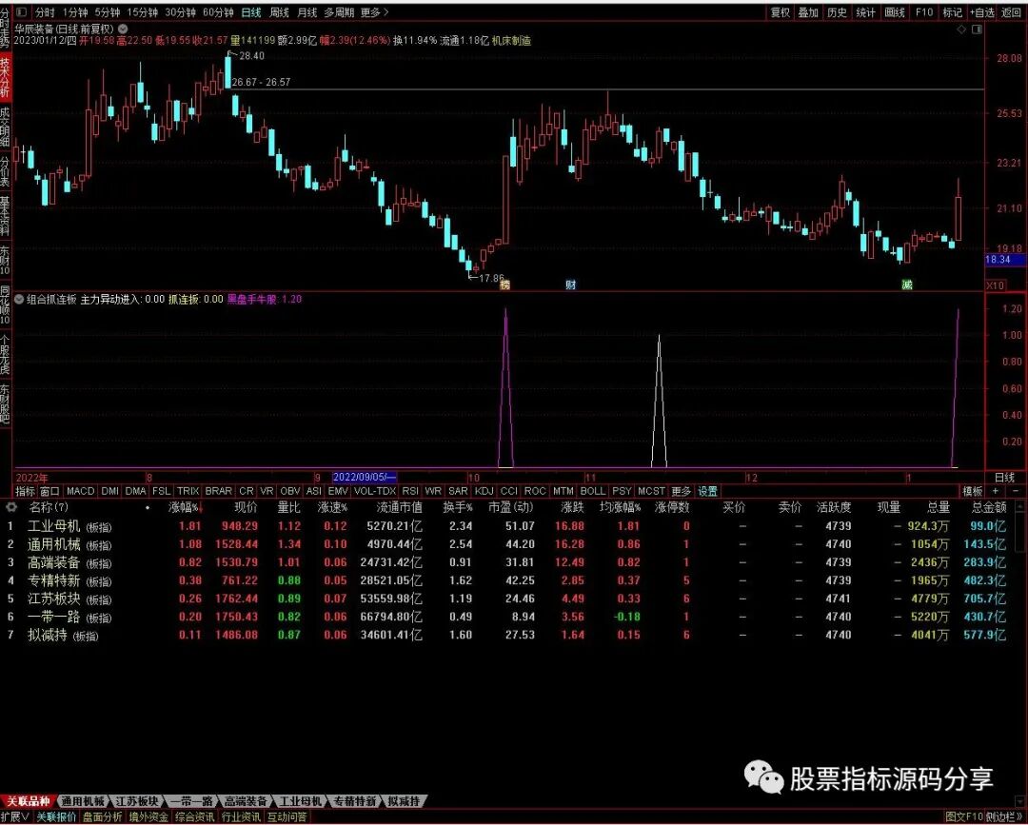Expand the 组合抓连板 indicator dropdown arrow

(19, 299)
